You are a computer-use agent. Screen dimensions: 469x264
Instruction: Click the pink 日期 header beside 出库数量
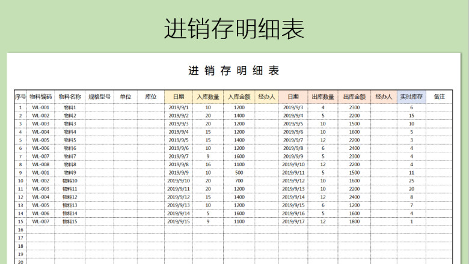click(293, 97)
